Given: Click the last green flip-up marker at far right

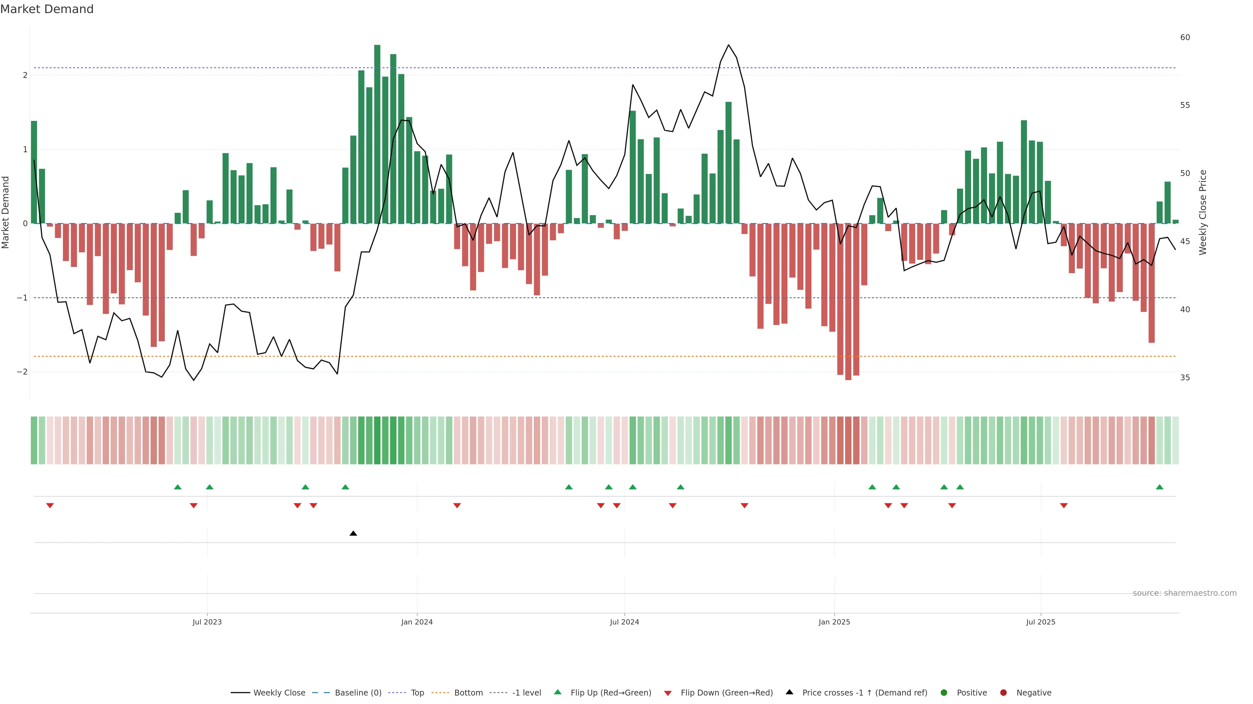Looking at the screenshot, I should [x=1160, y=487].
